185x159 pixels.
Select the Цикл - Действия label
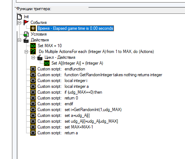(x=60, y=57)
